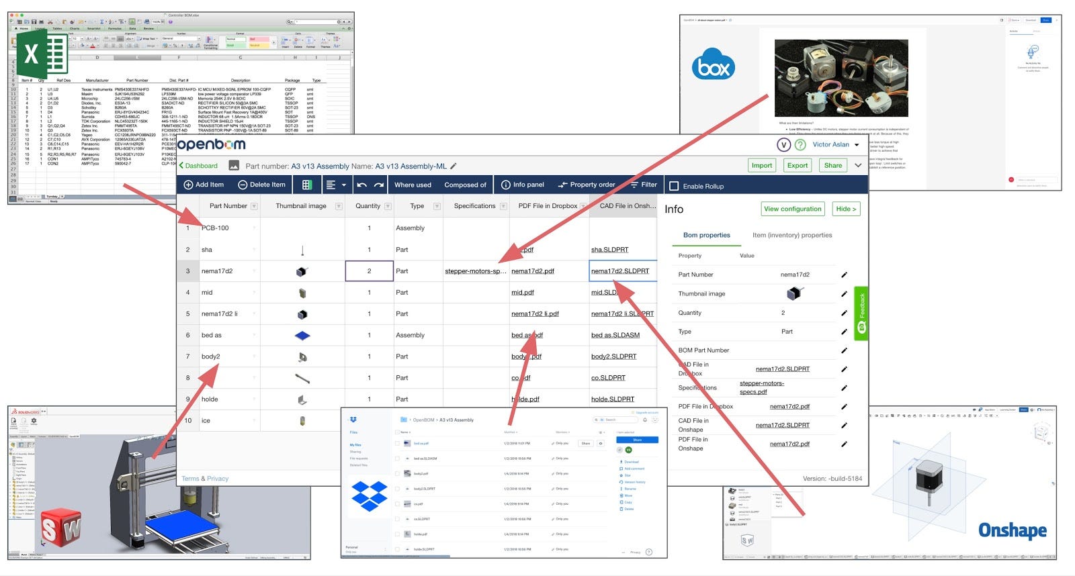The height and width of the screenshot is (576, 1075).
Task: Click the Delete Item toolbar button
Action: (x=261, y=185)
